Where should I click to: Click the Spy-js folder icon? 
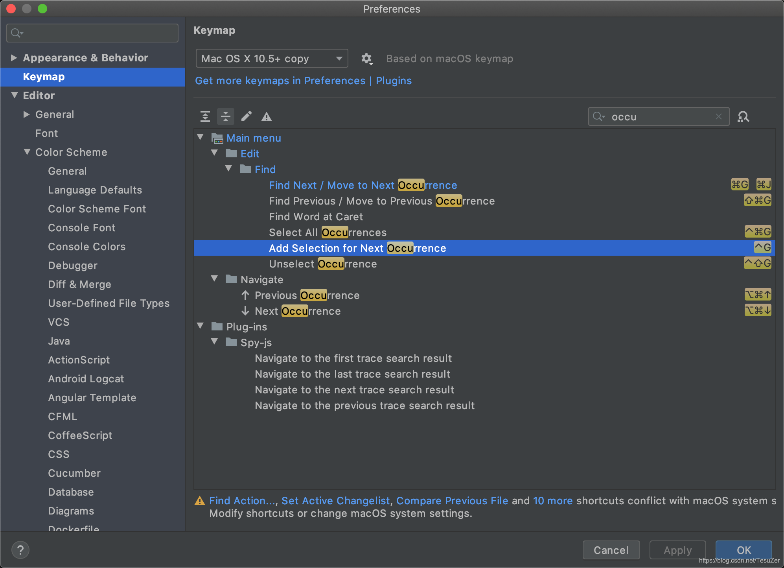click(x=231, y=342)
